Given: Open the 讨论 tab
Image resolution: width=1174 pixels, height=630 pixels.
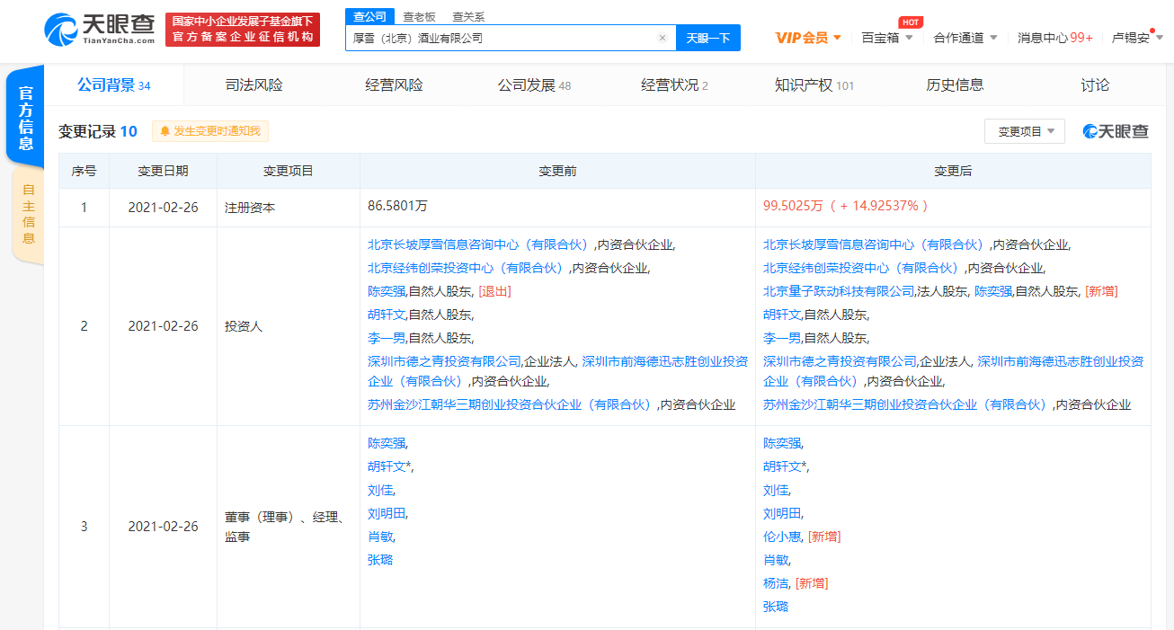Looking at the screenshot, I should tap(1095, 85).
